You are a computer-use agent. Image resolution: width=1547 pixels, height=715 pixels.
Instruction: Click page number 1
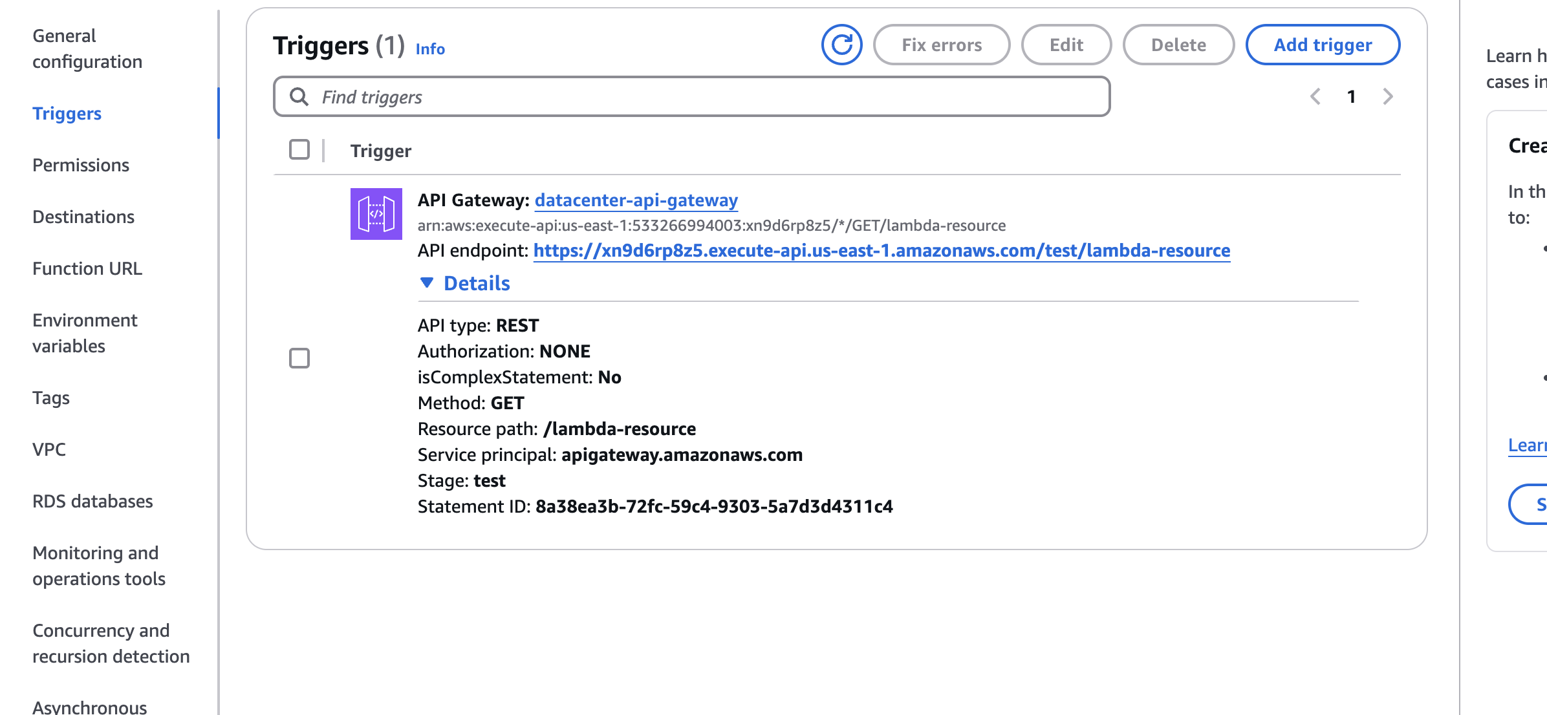[1351, 96]
